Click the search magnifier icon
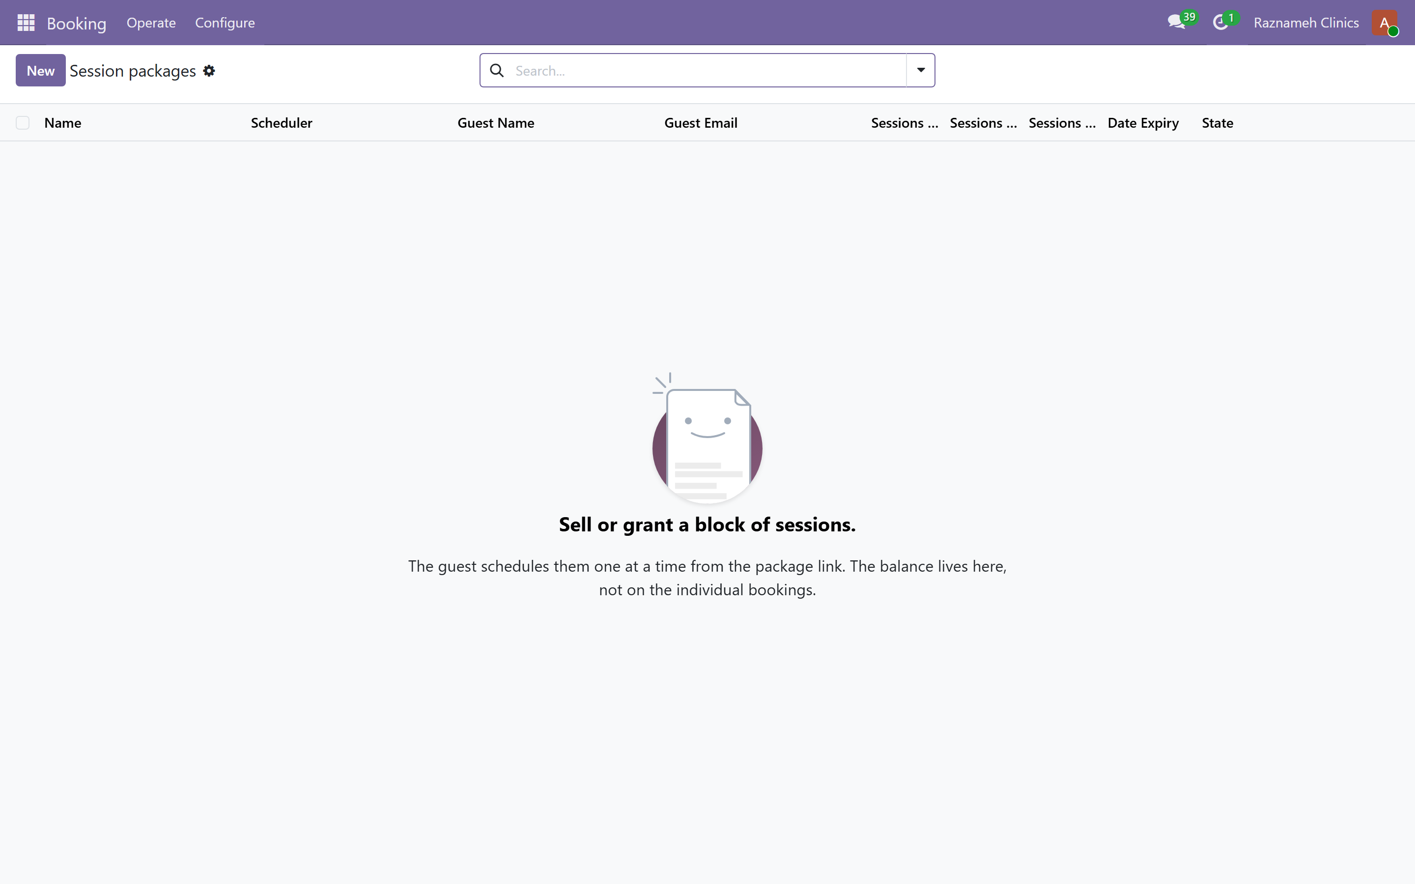 (x=496, y=71)
